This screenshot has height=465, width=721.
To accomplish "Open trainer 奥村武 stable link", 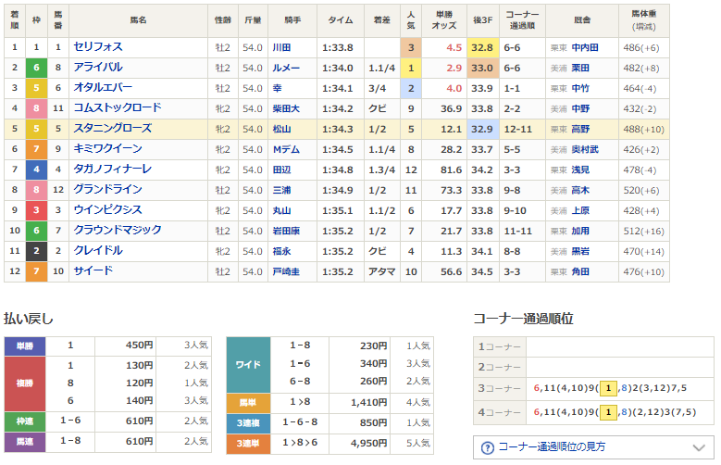I will click(585, 149).
